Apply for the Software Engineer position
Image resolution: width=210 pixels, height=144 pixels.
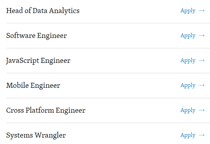(x=188, y=36)
